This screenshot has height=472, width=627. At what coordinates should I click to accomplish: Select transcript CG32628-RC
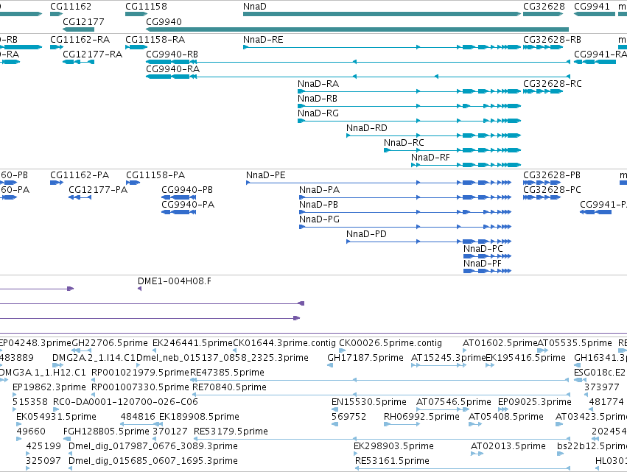543,91
